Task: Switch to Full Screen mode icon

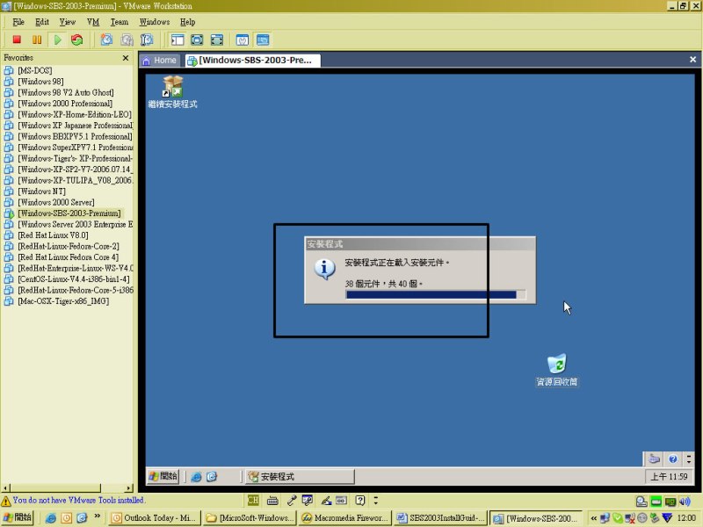Action: (216, 40)
